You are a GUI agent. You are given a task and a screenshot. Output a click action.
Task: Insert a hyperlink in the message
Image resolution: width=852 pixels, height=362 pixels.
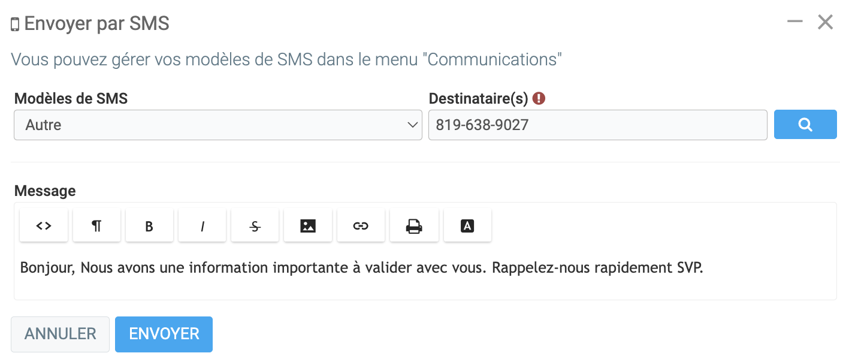(361, 226)
